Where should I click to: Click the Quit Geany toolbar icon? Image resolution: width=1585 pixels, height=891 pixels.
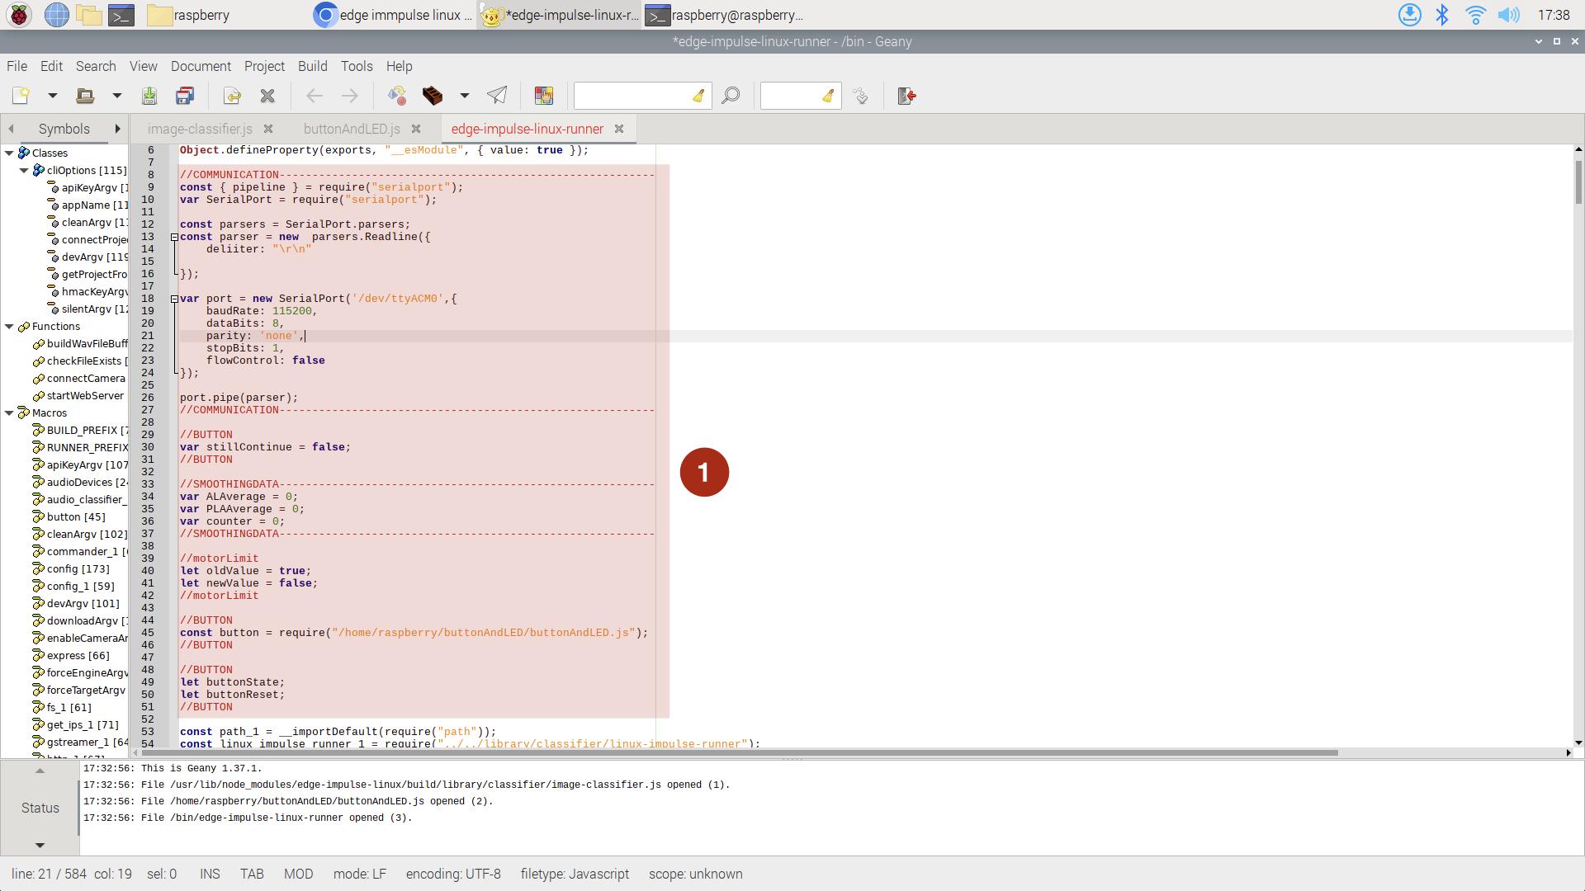pos(906,96)
